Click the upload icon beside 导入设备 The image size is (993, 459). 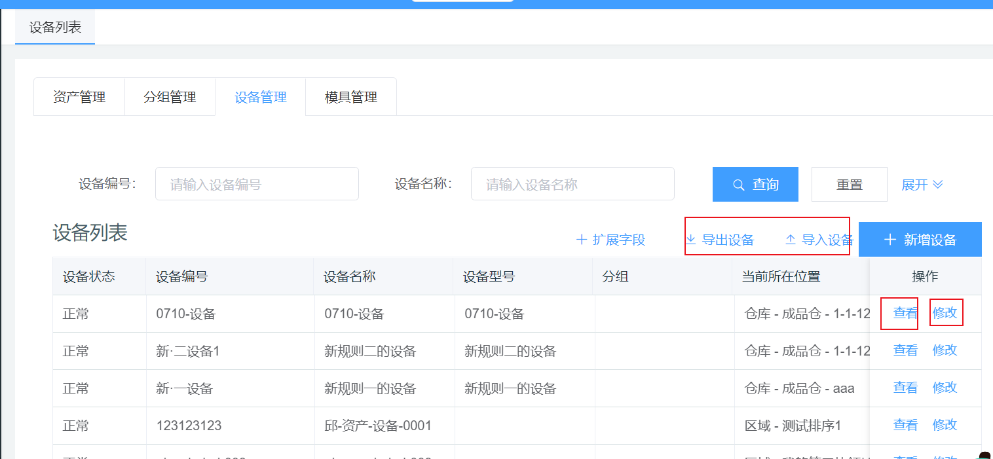coord(791,240)
